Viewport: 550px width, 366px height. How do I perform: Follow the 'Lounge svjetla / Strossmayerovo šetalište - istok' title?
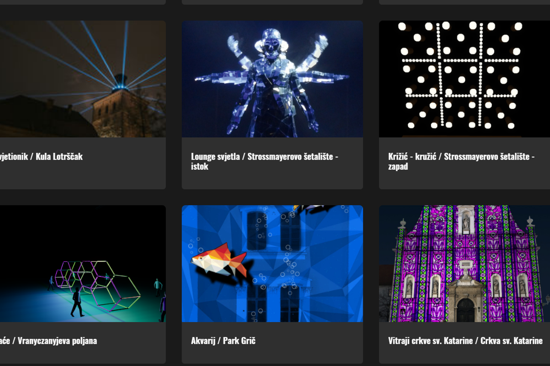pos(264,161)
